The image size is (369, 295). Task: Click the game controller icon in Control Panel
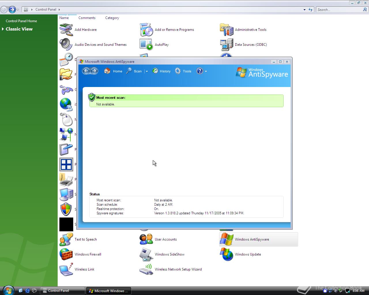pos(66,90)
